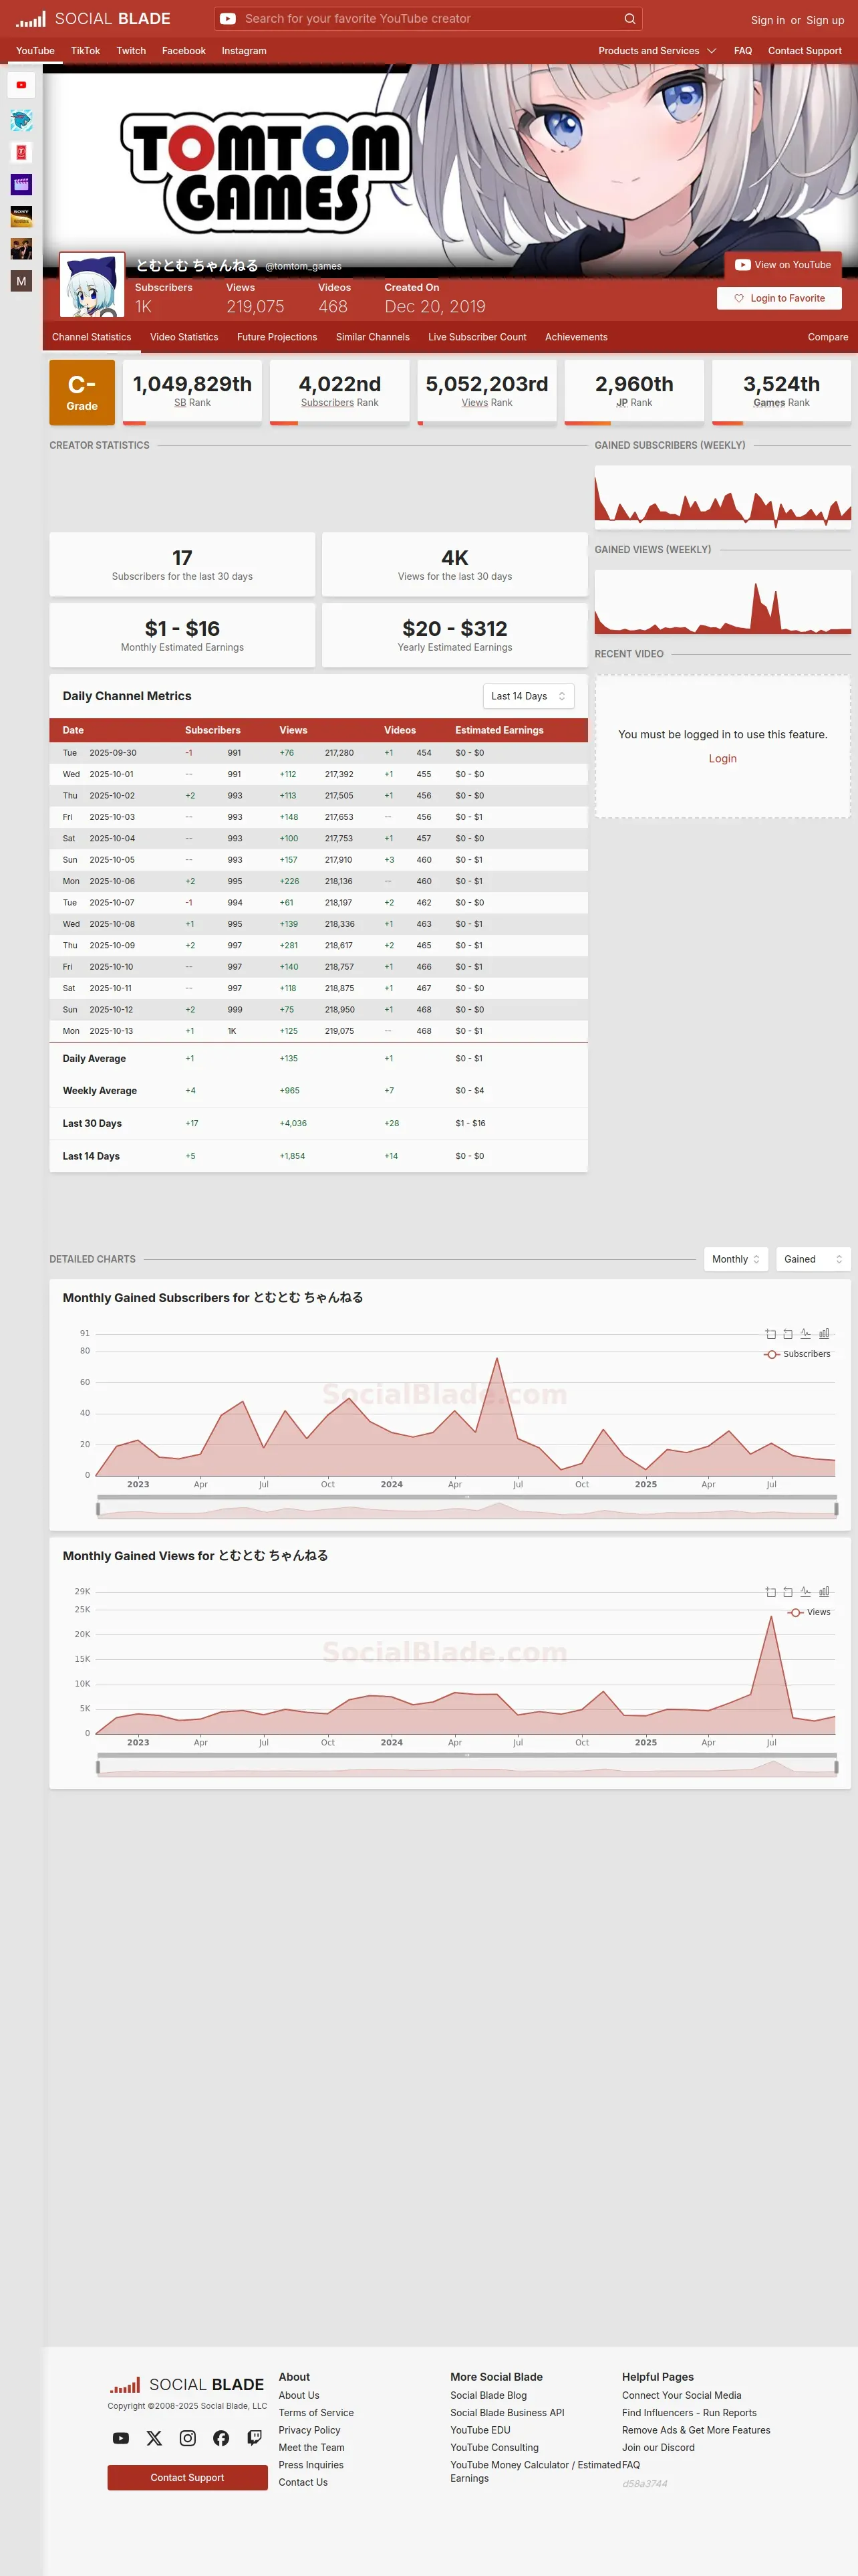Open the X (Twitter) footer icon

[154, 2437]
